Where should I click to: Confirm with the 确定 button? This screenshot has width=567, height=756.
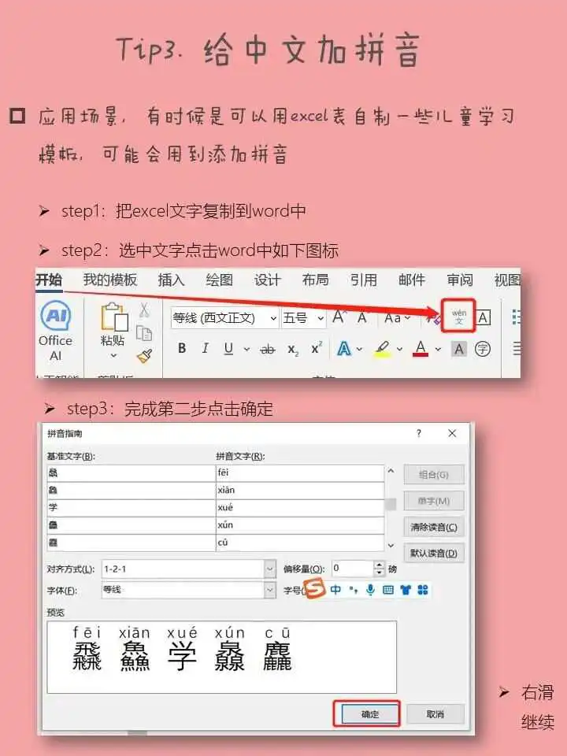click(x=370, y=714)
